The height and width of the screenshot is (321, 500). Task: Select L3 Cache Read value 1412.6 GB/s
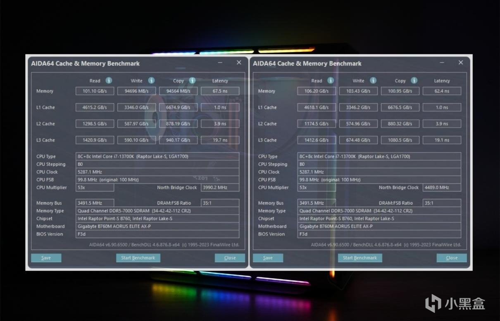pos(317,140)
